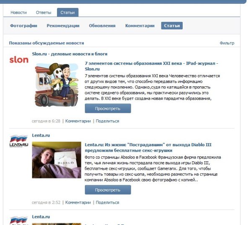This screenshot has width=251, height=225.
Task: Click Просмотреть under the Diablo III article
Action: point(108,190)
